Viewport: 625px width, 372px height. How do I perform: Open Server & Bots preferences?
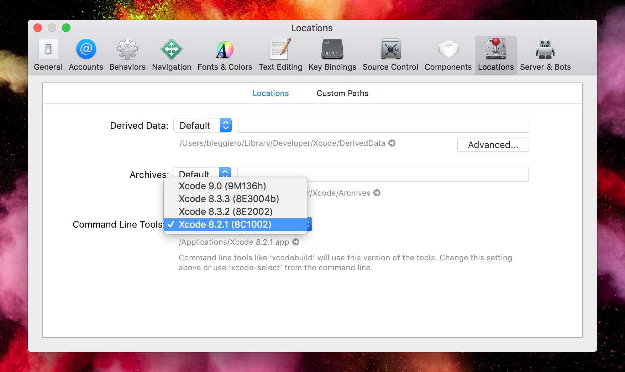(x=545, y=54)
